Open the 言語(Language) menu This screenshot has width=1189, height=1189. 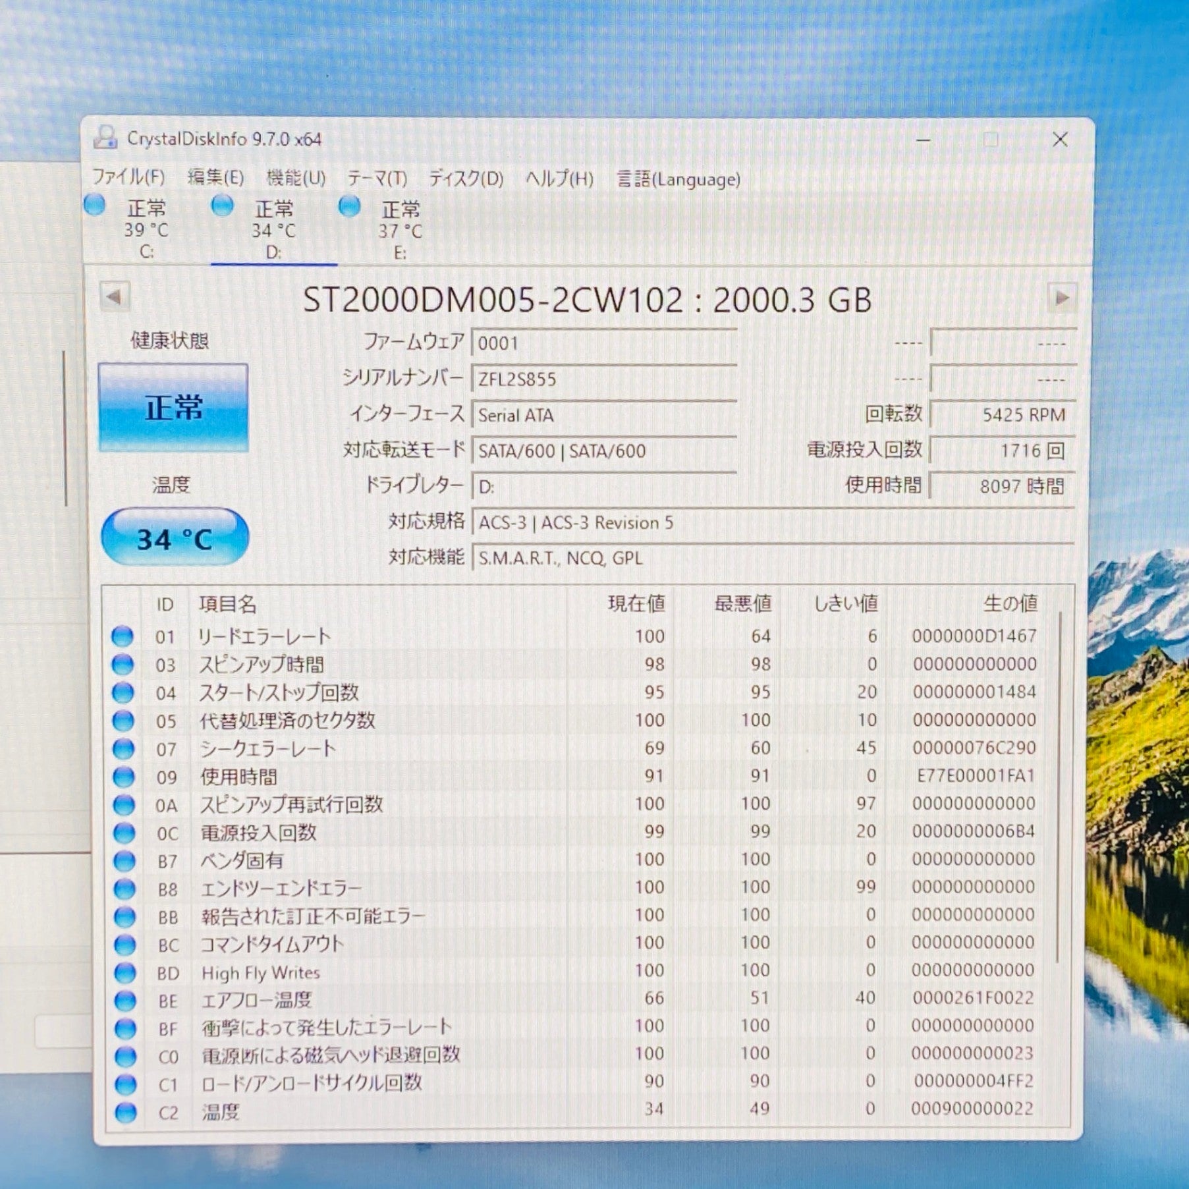tap(678, 179)
